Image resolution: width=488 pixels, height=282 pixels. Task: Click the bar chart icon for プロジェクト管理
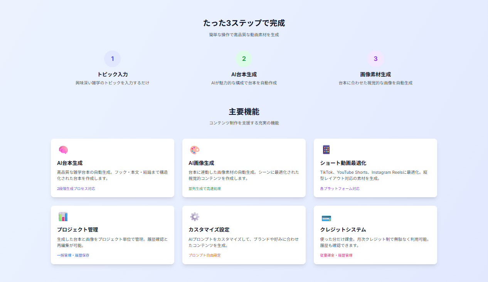(63, 217)
